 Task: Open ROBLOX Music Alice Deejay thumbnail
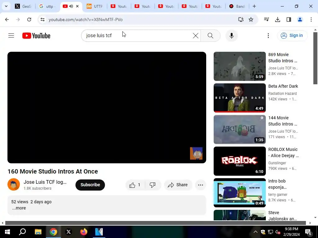239,161
